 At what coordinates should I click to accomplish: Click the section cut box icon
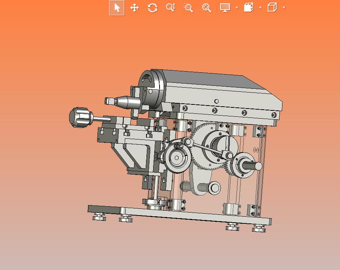248,7
